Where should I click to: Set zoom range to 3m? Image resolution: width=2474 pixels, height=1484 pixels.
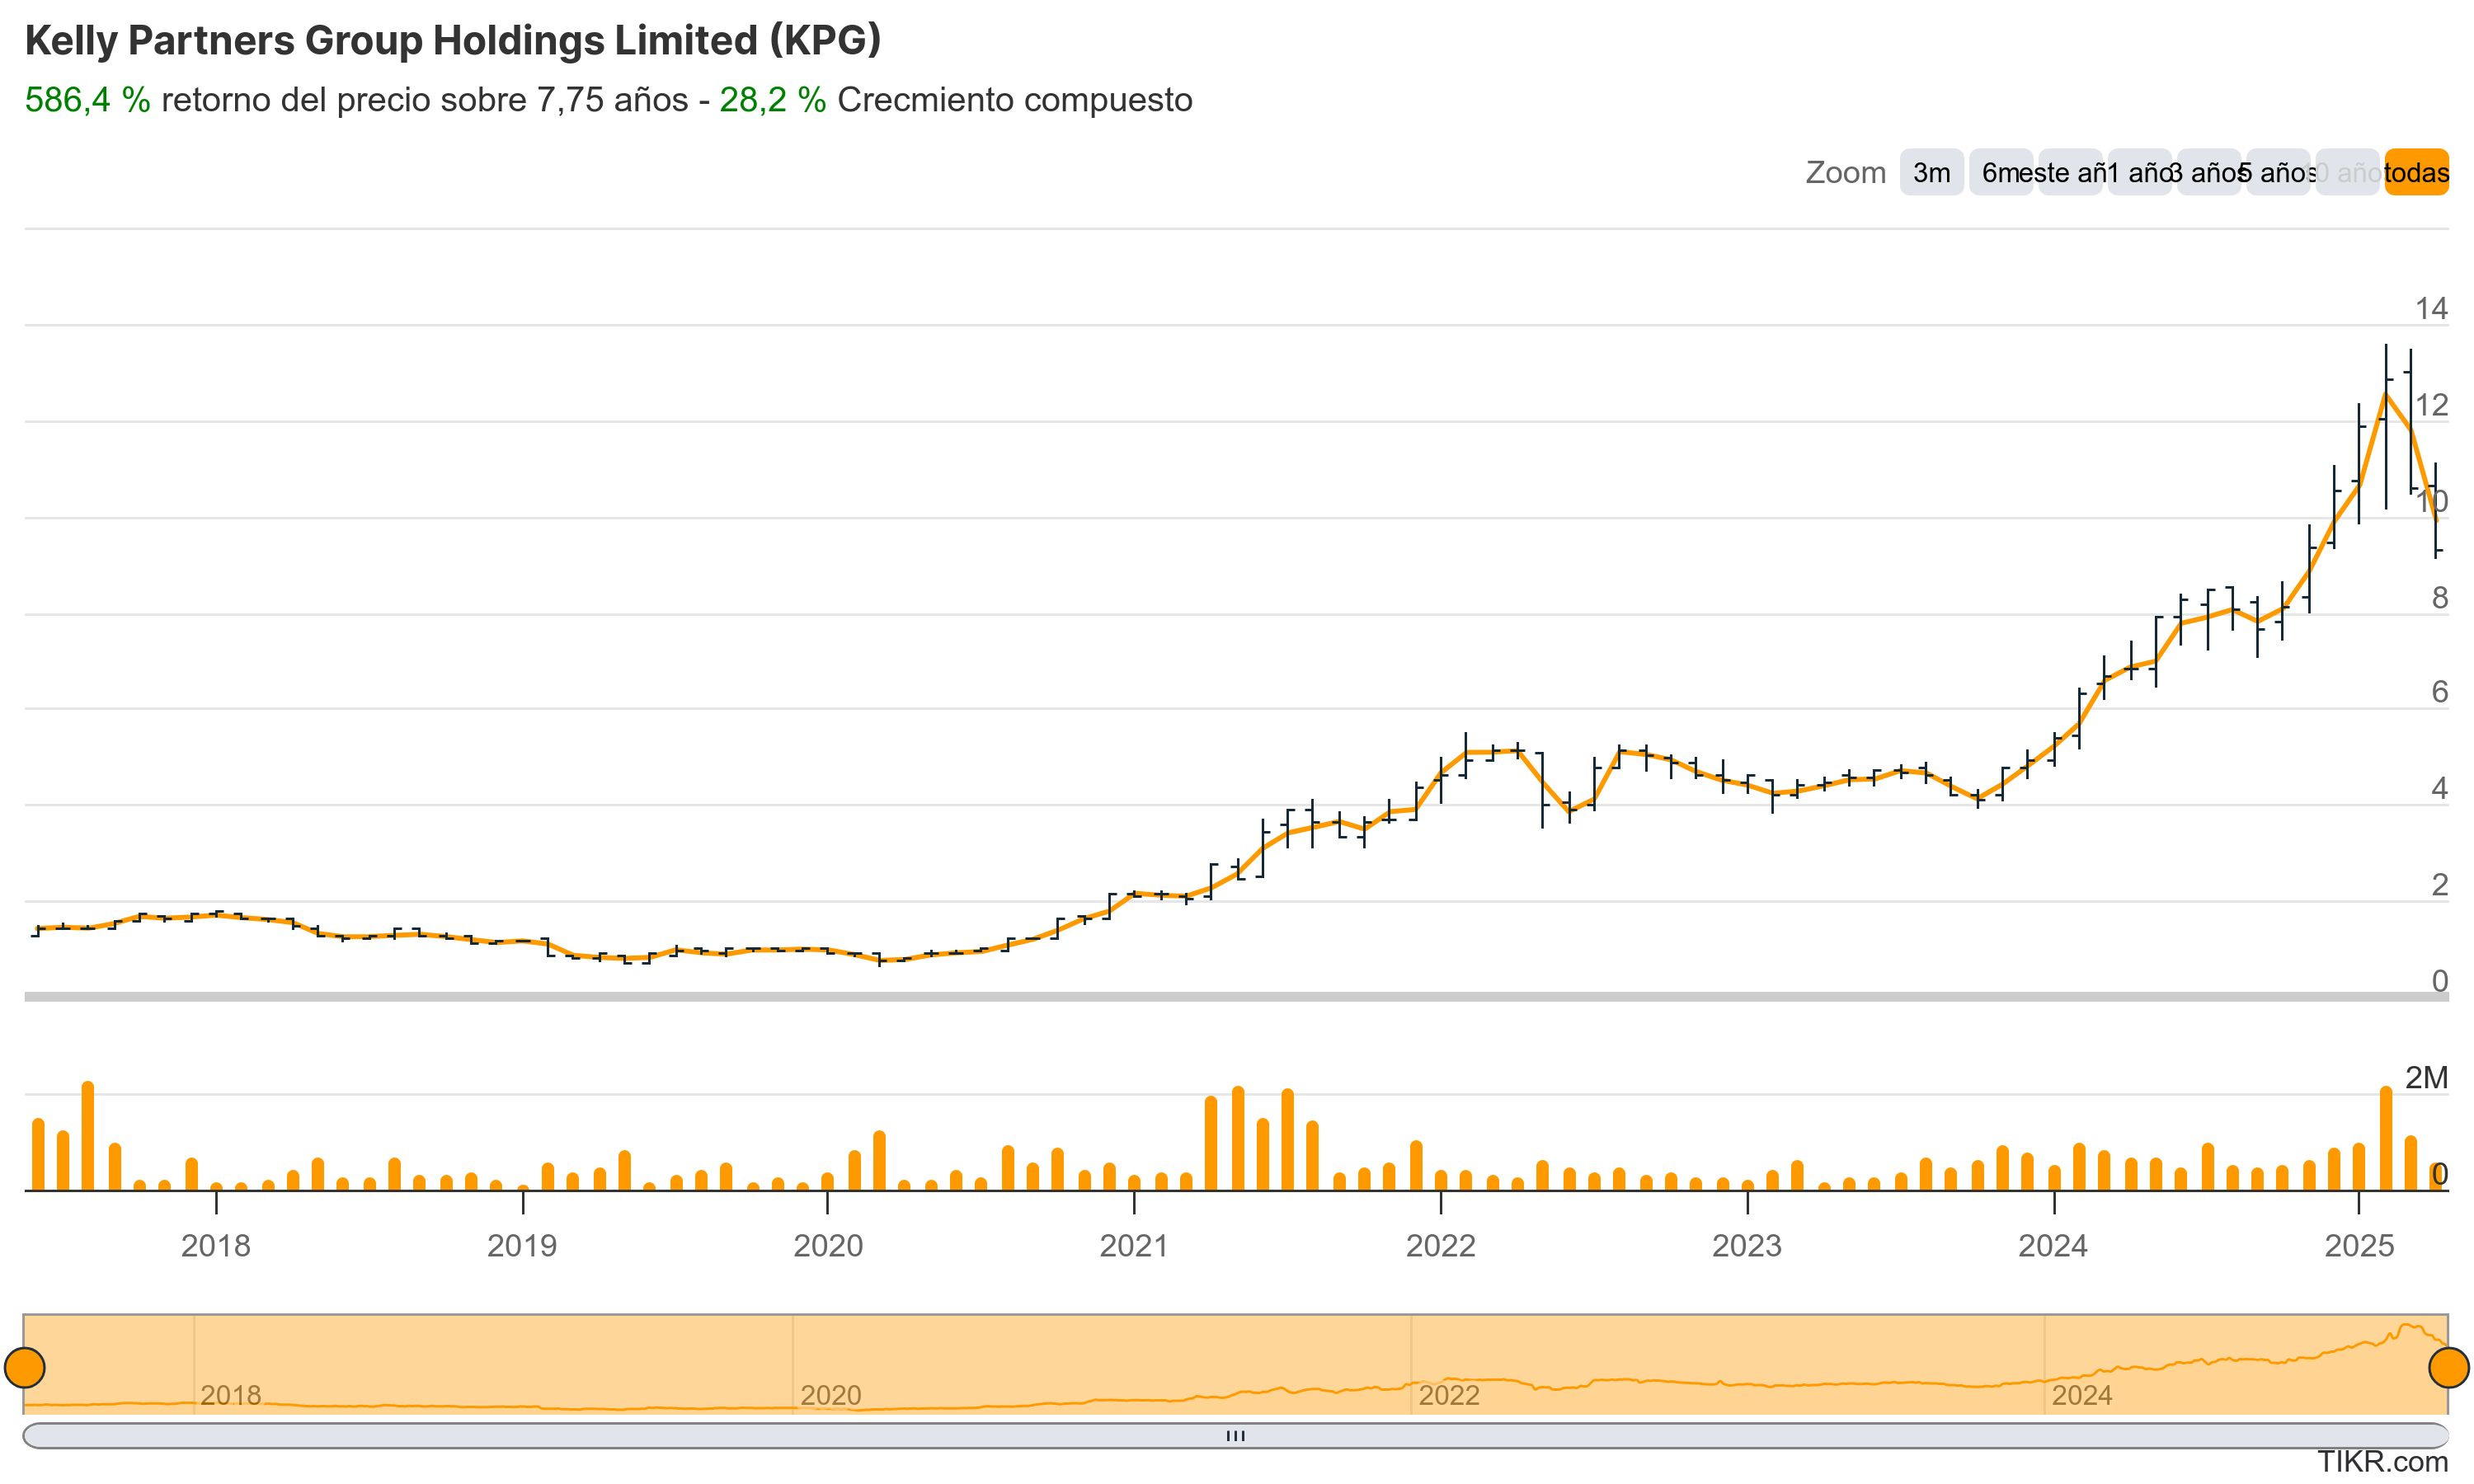pyautogui.click(x=1931, y=172)
